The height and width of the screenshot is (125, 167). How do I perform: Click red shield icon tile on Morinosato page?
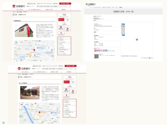[x=66, y=96]
